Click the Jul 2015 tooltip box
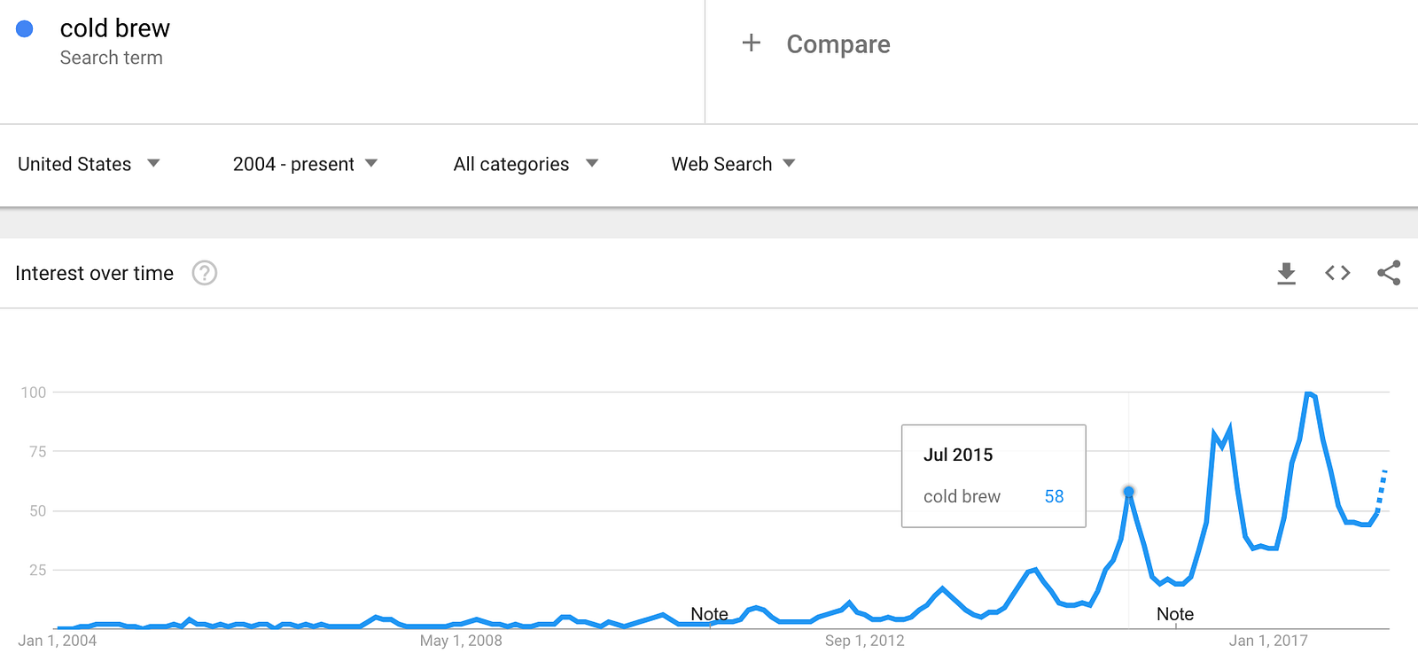The image size is (1418, 669). pyautogui.click(x=993, y=476)
